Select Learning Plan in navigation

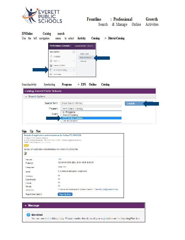pos(59,65)
